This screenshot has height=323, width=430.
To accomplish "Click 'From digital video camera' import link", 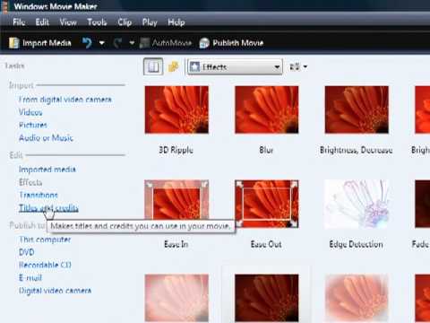I will [x=65, y=100].
